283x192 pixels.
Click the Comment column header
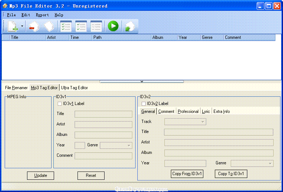(x=249, y=37)
